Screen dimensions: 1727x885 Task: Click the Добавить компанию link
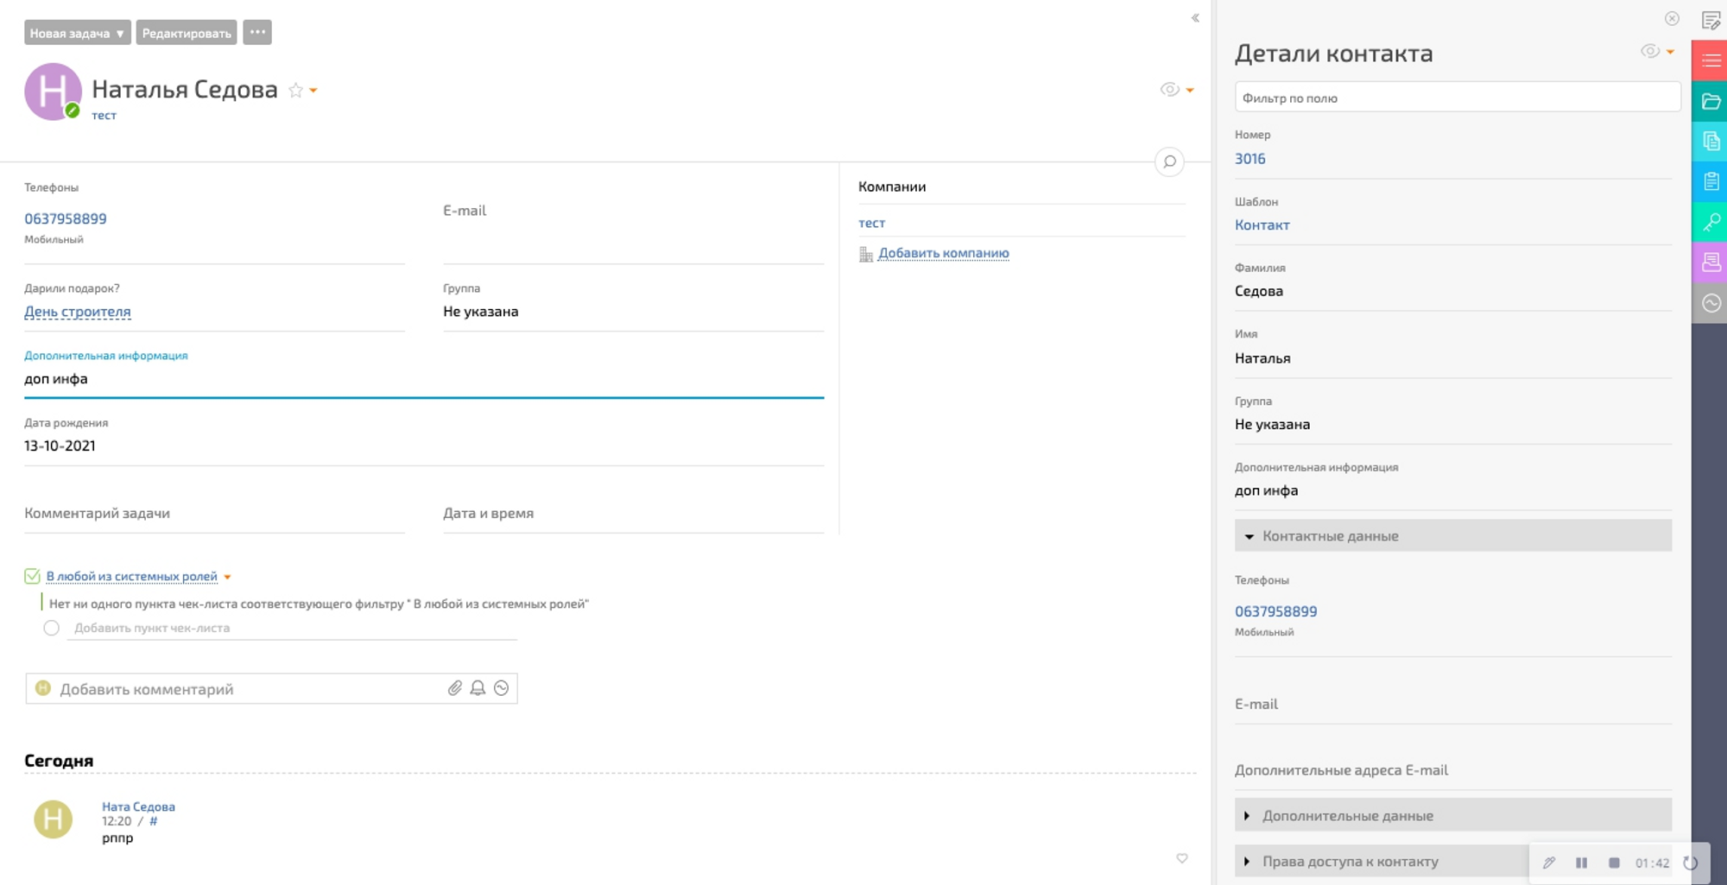point(943,253)
